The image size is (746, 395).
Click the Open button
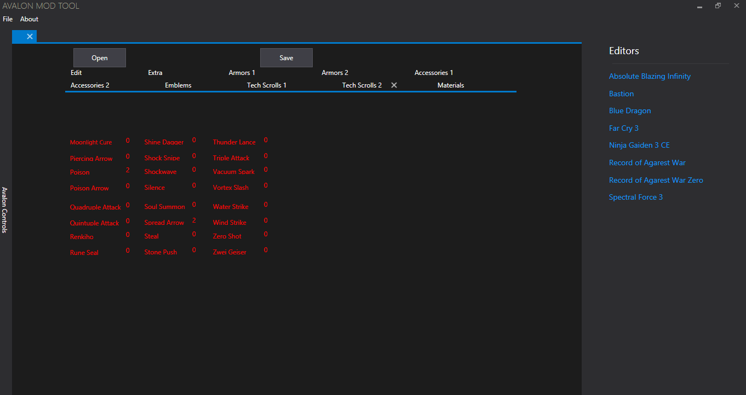(x=100, y=58)
